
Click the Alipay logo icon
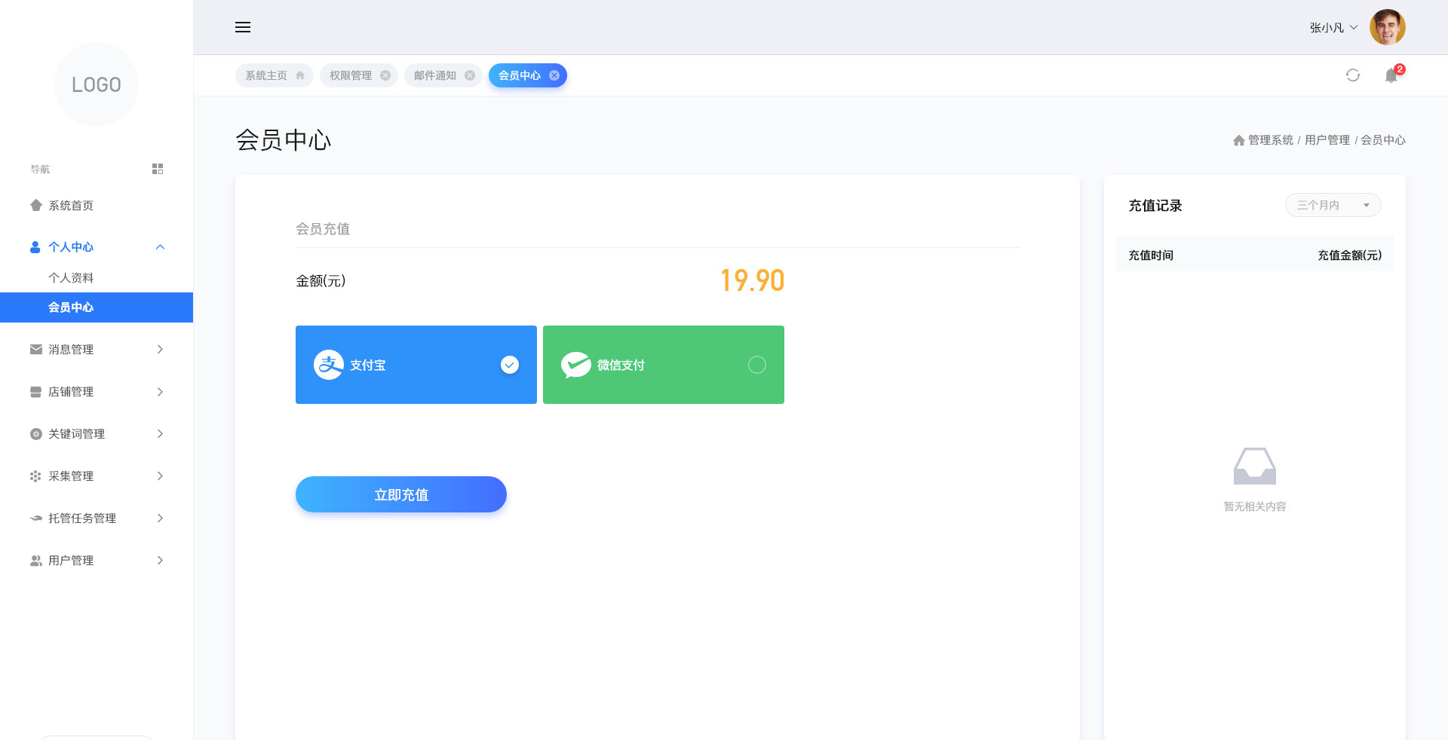coord(329,365)
